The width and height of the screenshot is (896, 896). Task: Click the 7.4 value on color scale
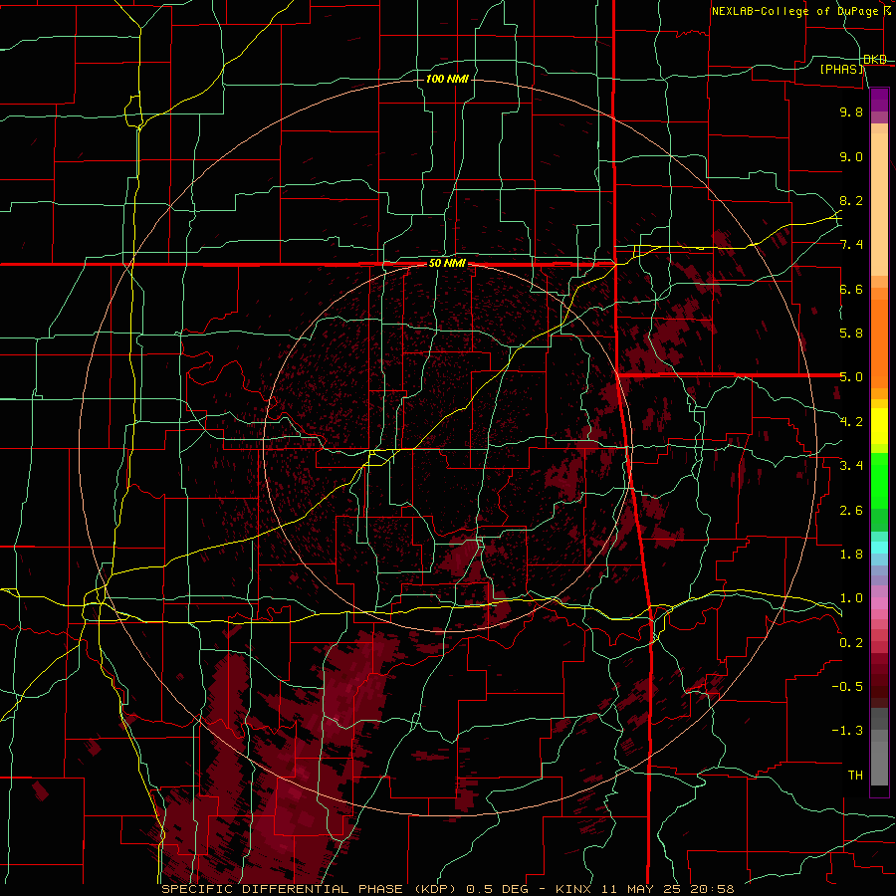coord(851,245)
